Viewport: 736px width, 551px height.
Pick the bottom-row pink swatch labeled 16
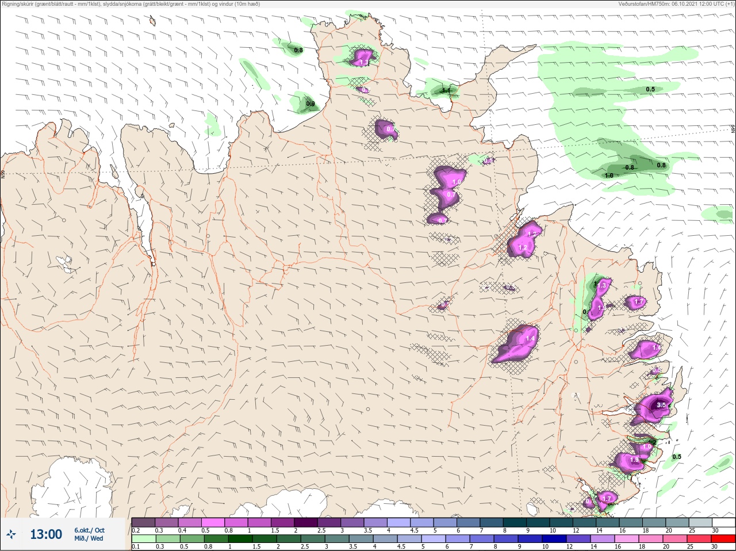[627, 539]
